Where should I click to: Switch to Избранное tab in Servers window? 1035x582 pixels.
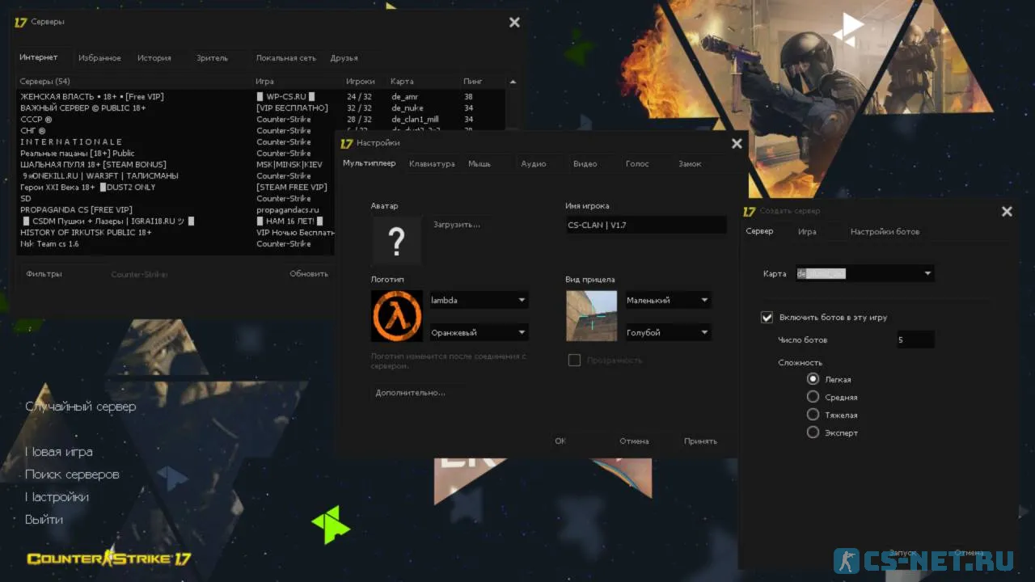pos(99,58)
